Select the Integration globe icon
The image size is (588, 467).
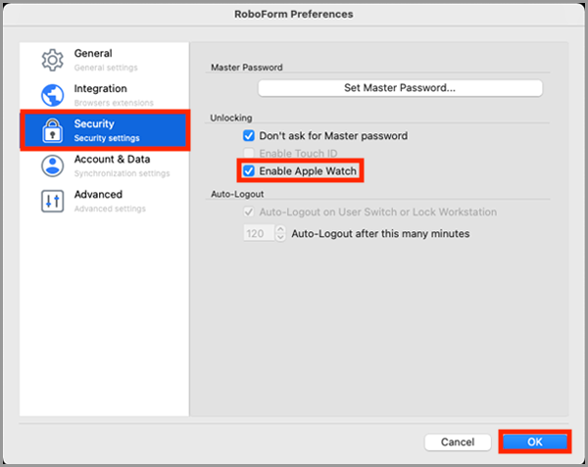(53, 95)
